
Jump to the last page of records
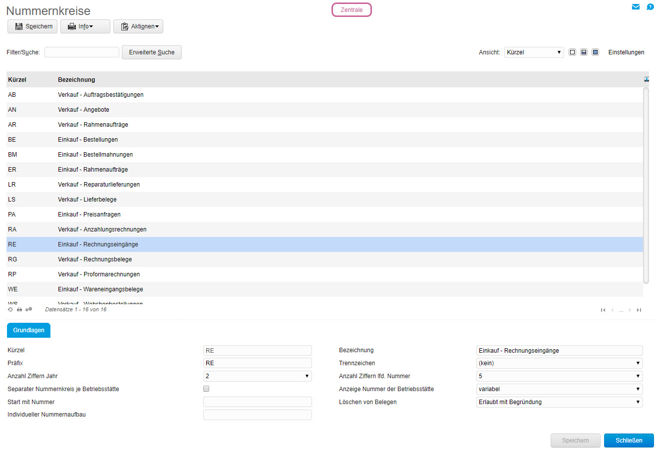(x=639, y=310)
